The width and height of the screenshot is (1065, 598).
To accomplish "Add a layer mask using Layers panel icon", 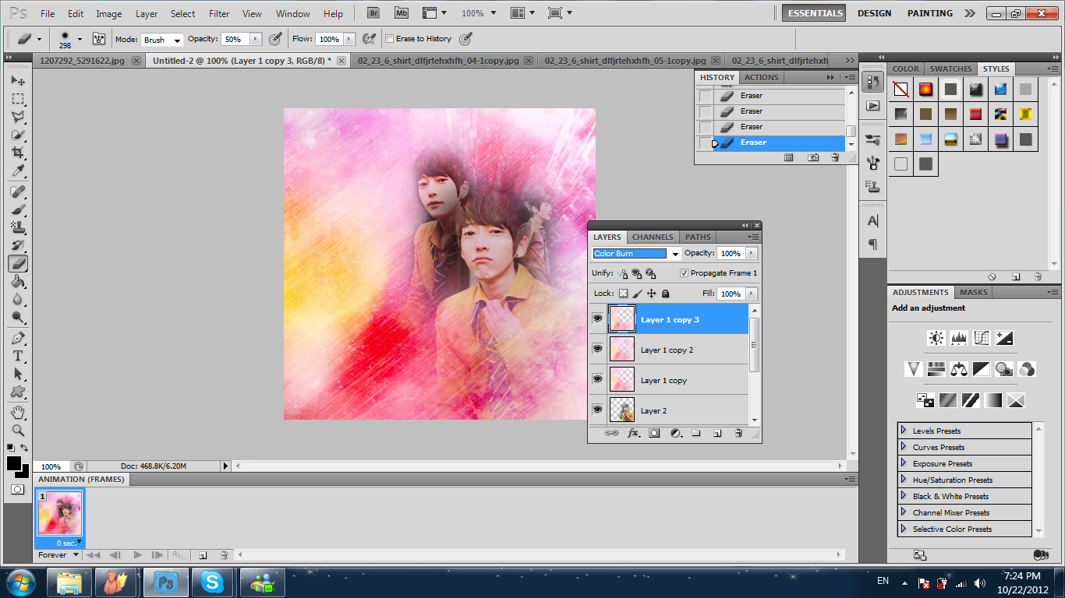I will point(654,433).
